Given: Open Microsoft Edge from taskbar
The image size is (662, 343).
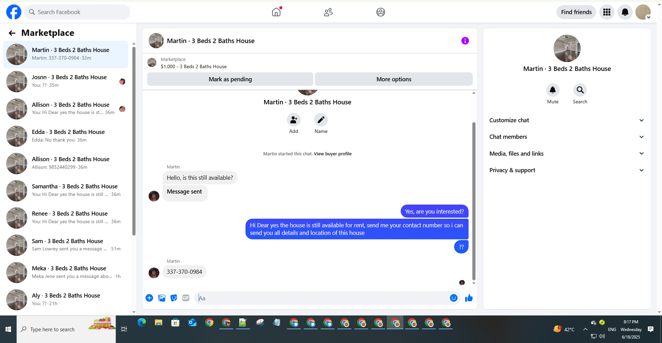Looking at the screenshot, I should pyautogui.click(x=142, y=323).
